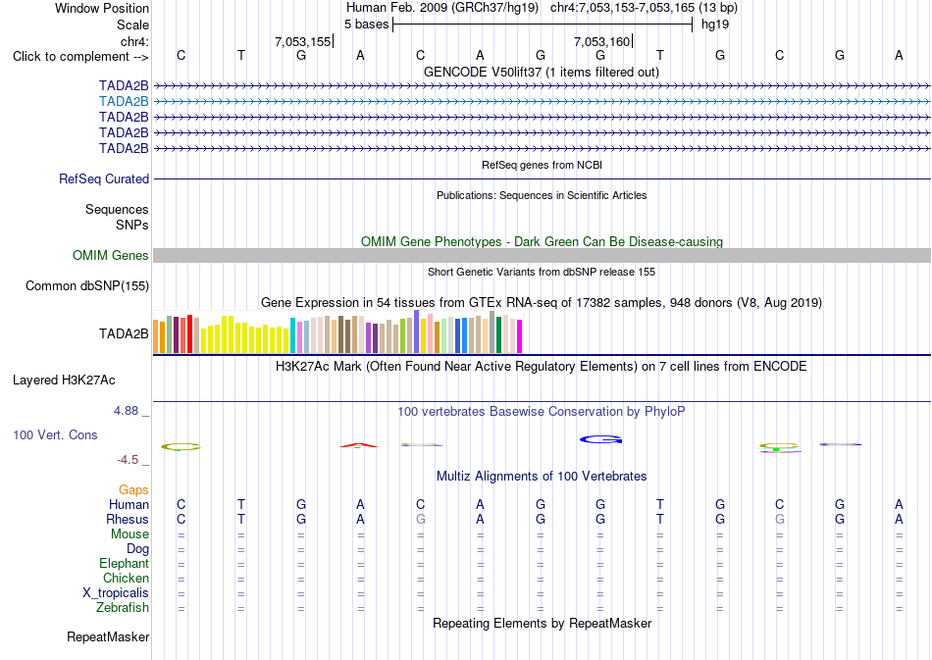The height and width of the screenshot is (660, 932).
Task: Open the RefSeq Curated track label
Action: 104,178
